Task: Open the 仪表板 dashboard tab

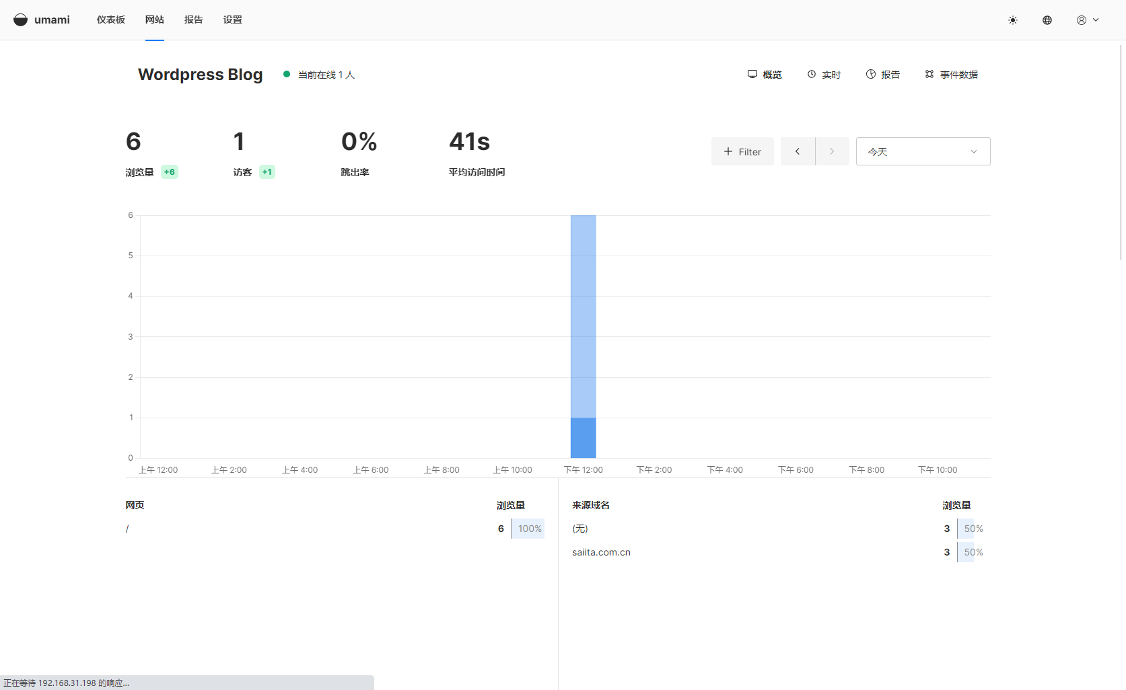Action: click(110, 20)
